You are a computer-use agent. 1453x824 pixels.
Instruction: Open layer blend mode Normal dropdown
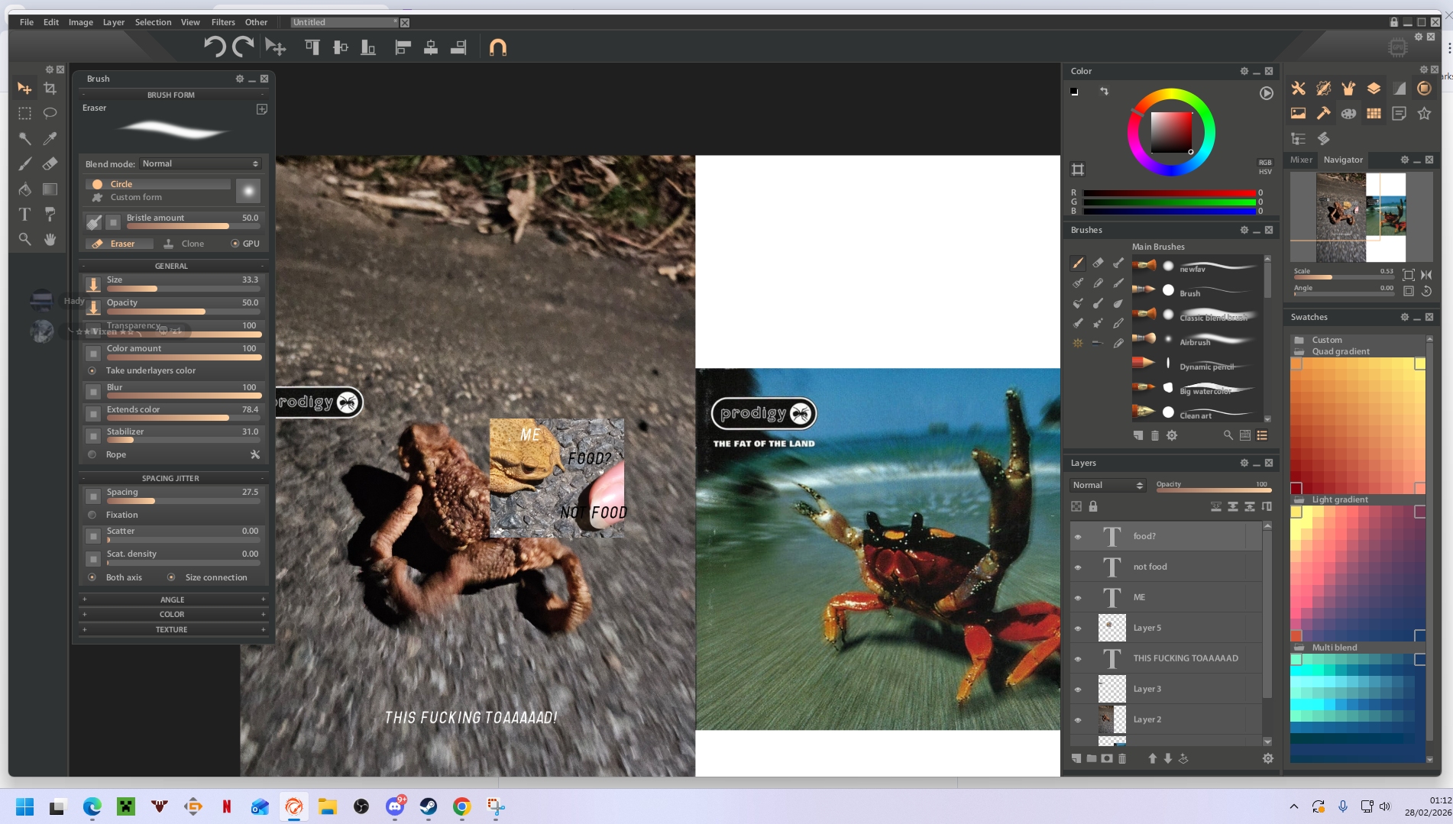click(1107, 485)
